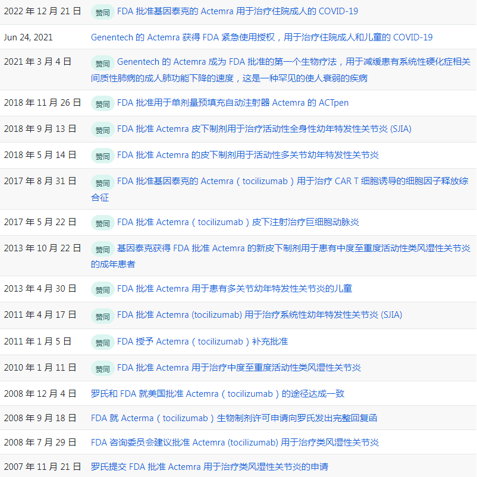This screenshot has width=477, height=477.
Task: Select the date text "2021 年 3 月 4 日"
Action: point(37,62)
